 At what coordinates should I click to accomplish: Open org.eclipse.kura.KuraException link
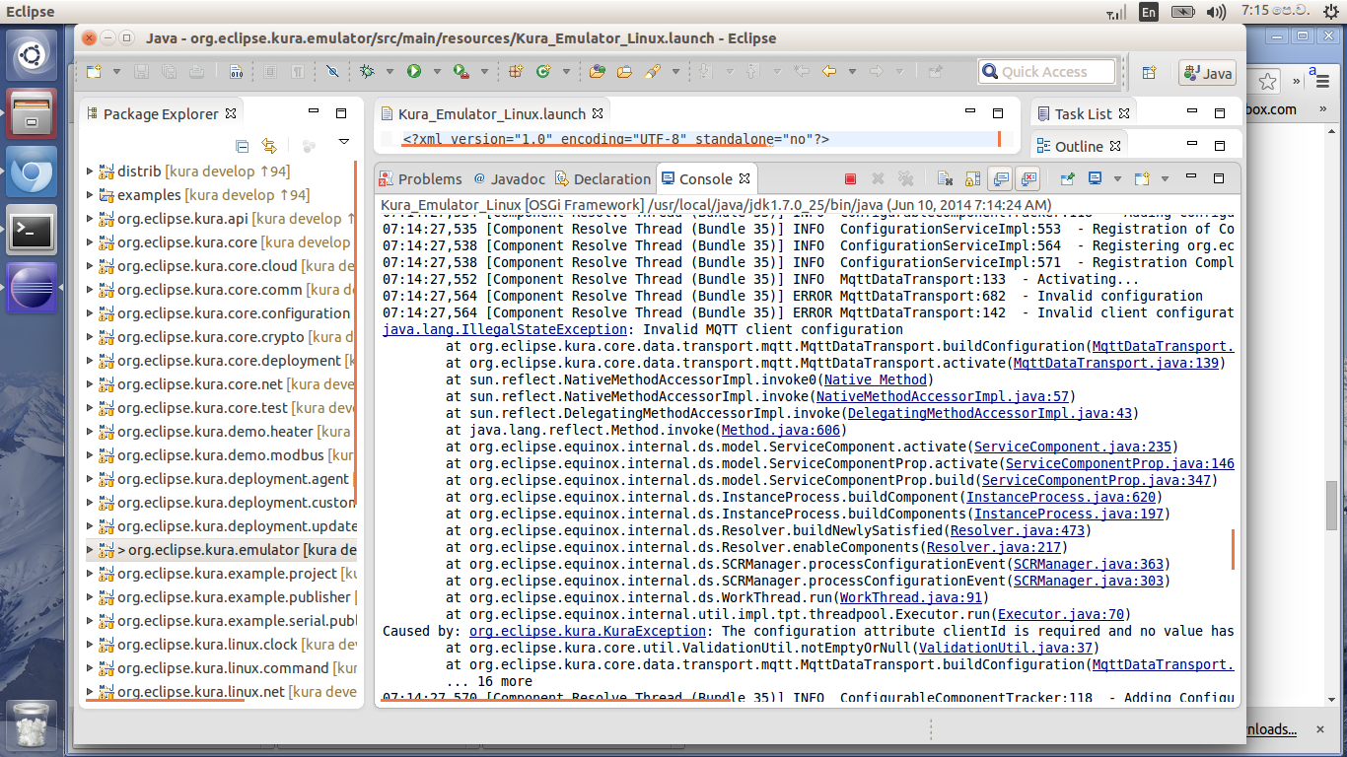588,631
